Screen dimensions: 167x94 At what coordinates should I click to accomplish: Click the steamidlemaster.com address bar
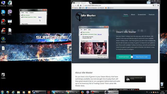117,5
